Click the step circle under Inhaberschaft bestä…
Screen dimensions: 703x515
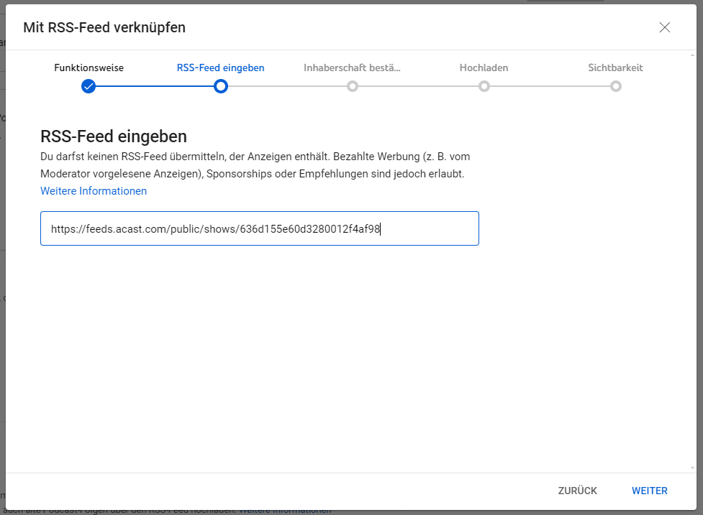click(352, 86)
